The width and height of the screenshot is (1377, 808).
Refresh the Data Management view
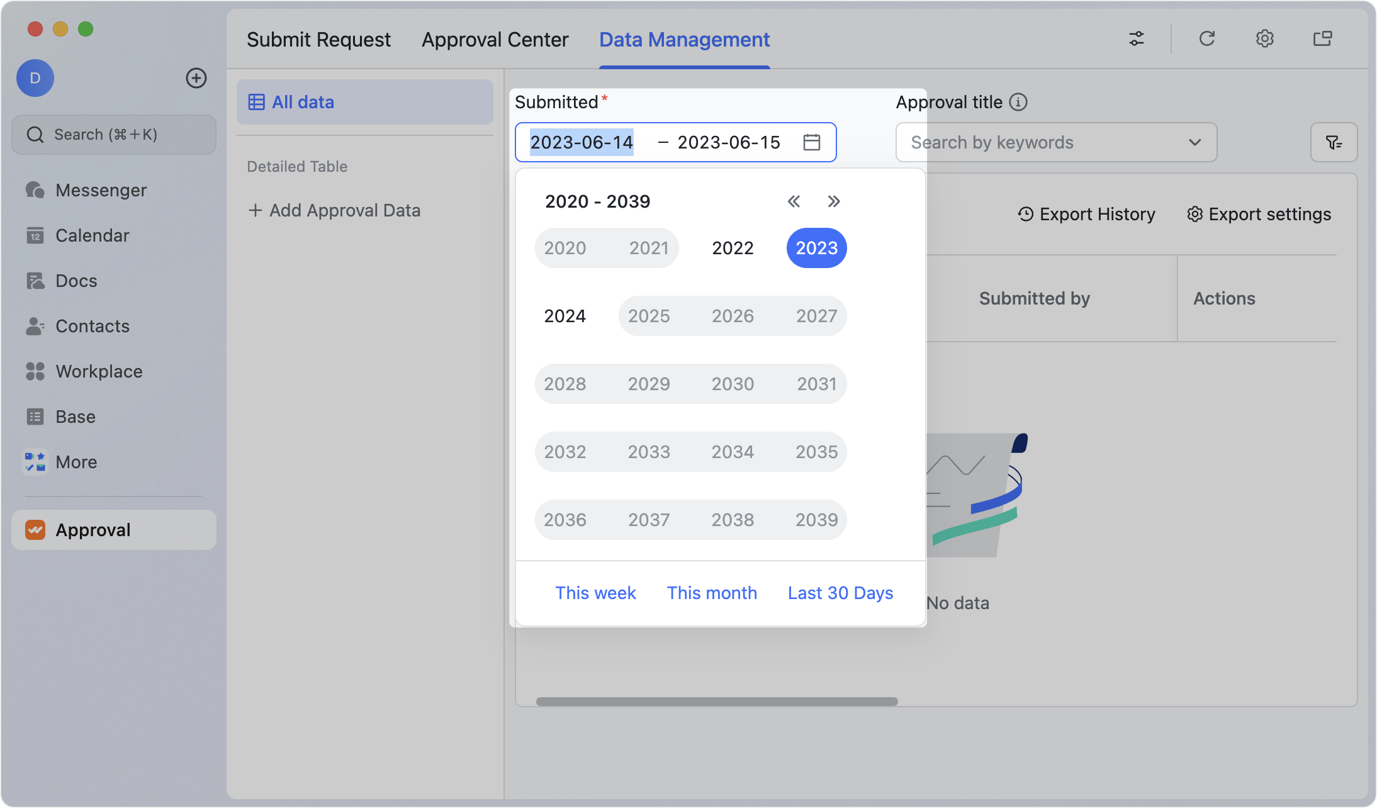click(x=1206, y=38)
